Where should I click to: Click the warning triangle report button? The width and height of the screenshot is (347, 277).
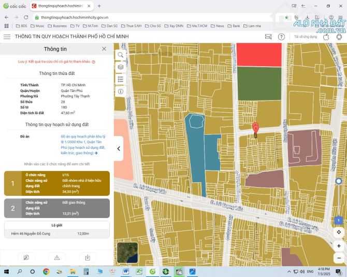tap(57, 257)
